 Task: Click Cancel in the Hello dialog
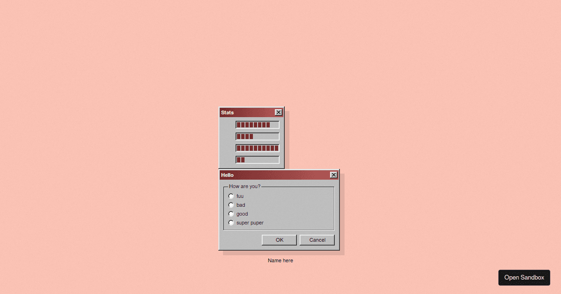pos(317,240)
